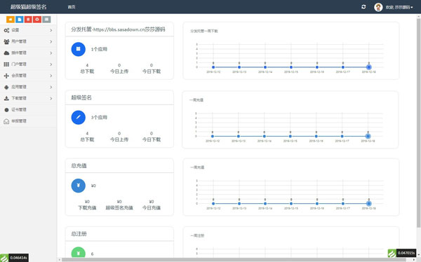Select the 首页 tab in header
Viewport: 421px width, 262px height.
72,7
